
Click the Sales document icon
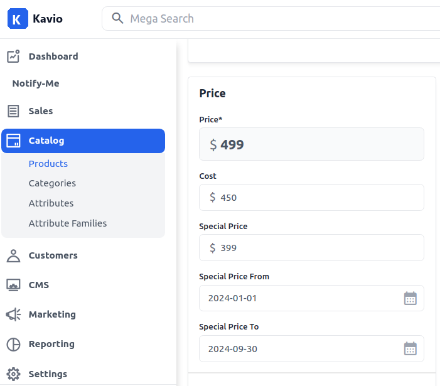pos(13,111)
